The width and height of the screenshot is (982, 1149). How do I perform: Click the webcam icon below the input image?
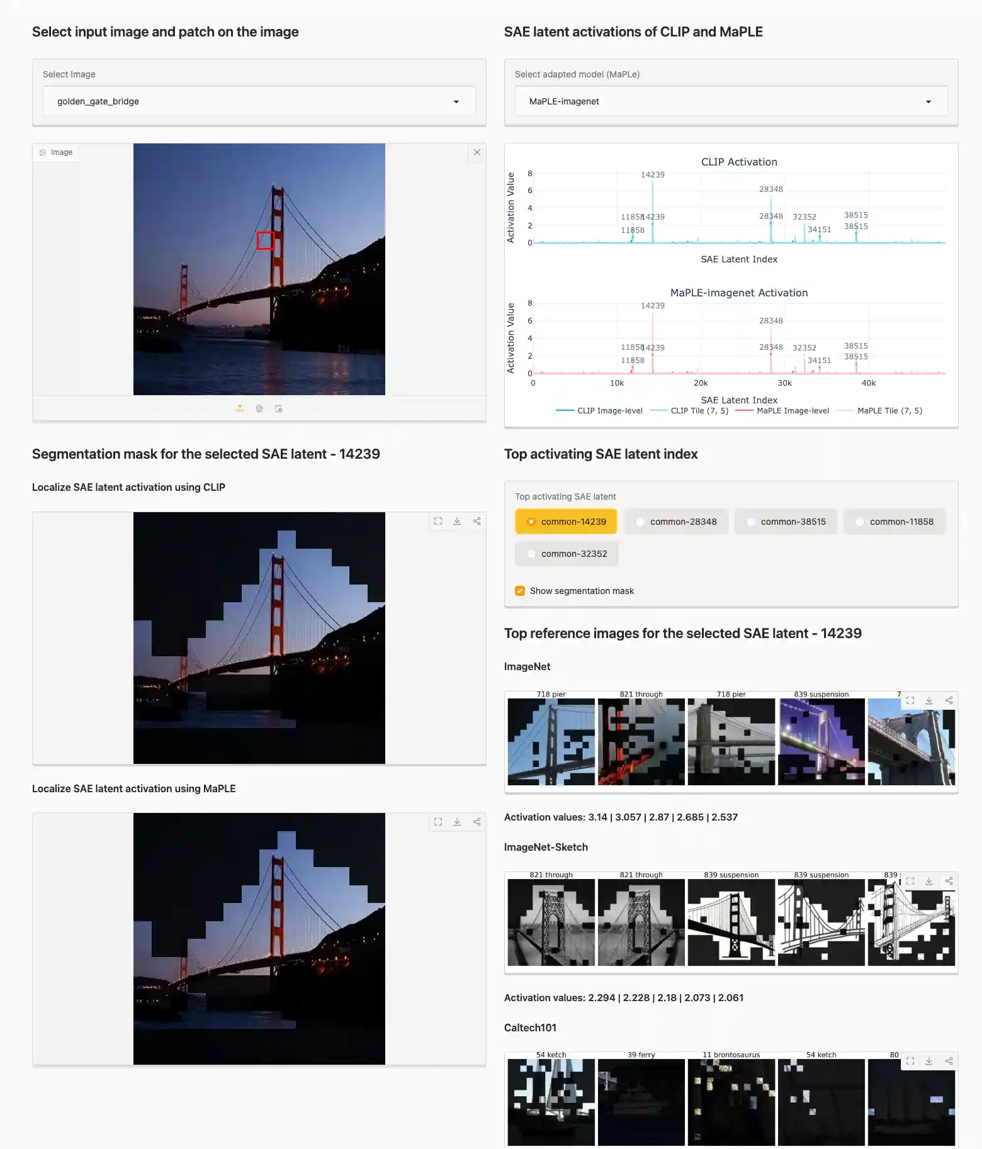tap(259, 408)
